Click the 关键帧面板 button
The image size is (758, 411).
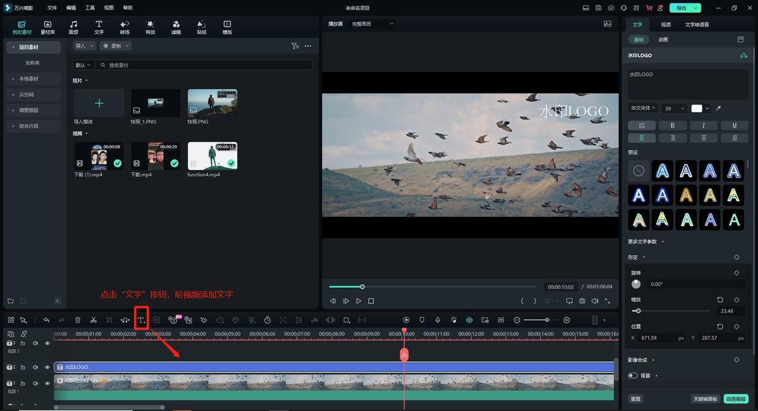pyautogui.click(x=705, y=399)
